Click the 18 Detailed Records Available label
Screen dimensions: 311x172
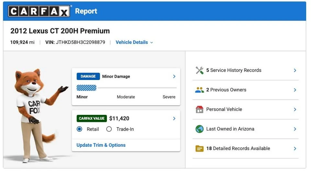[238, 148]
